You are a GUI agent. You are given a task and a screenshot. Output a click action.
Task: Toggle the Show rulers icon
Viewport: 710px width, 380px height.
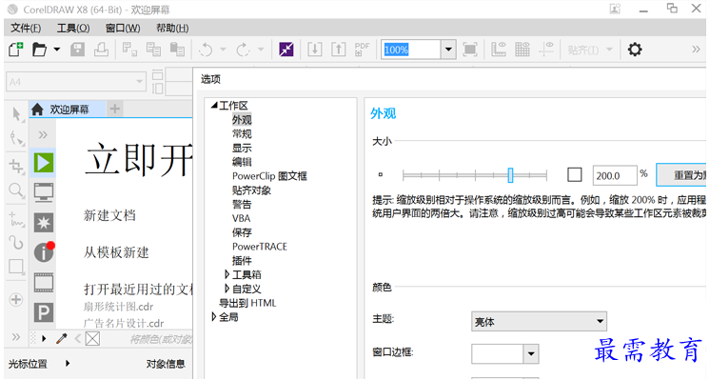(499, 50)
